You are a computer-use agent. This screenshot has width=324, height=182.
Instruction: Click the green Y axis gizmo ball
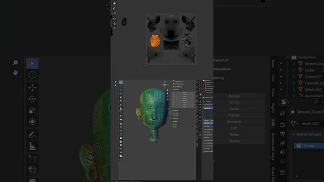click(165, 84)
